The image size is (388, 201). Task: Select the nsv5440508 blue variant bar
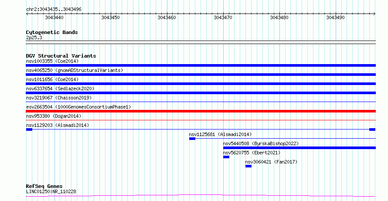(x=300, y=148)
